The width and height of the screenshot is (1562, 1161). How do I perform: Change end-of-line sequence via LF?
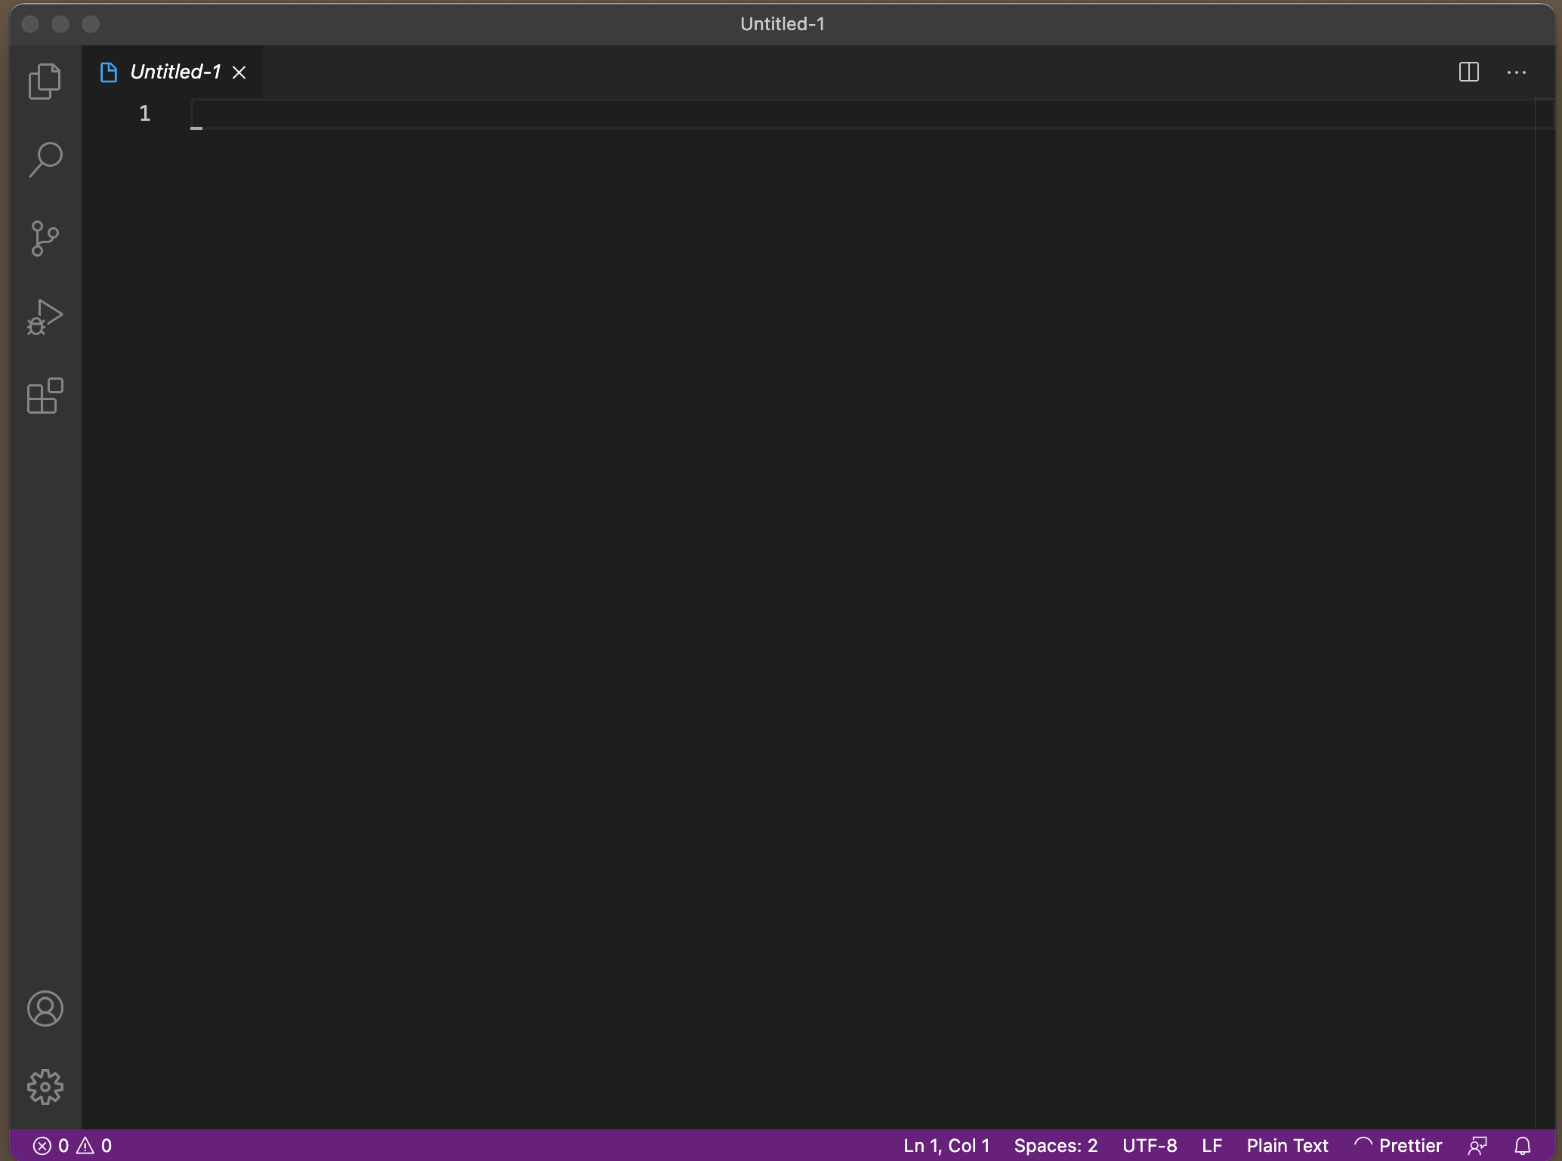pos(1212,1146)
